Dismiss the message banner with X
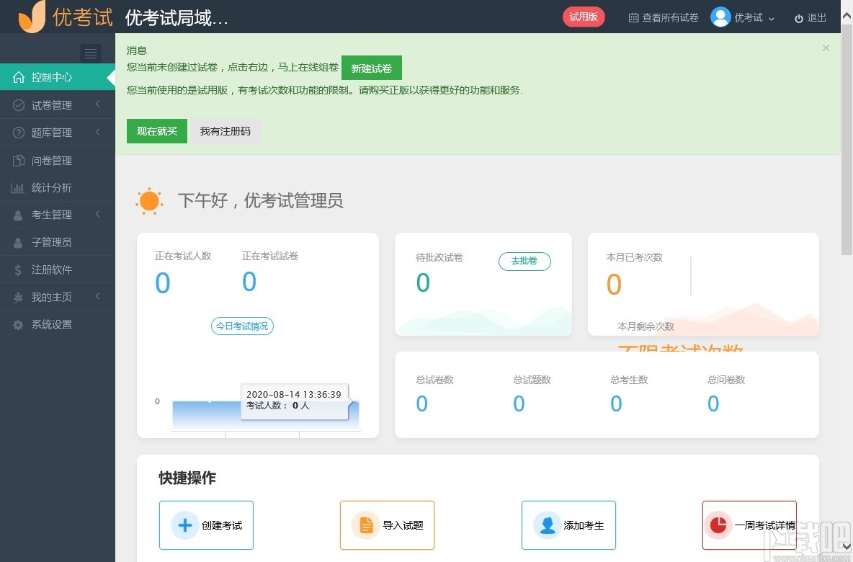Viewport: 853px width, 562px height. (x=826, y=48)
